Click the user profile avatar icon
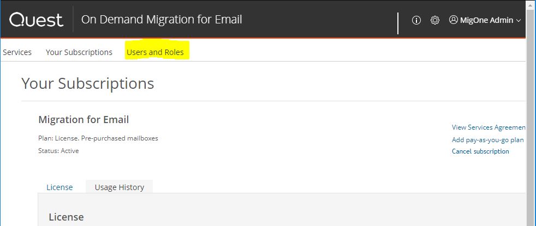Image resolution: width=536 pixels, height=226 pixels. coord(453,20)
